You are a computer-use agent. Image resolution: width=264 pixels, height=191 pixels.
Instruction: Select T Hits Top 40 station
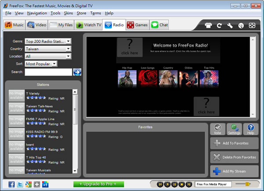40,159
